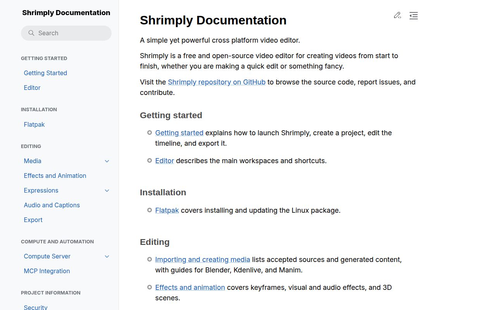Click the Getting started section heading
496x310 pixels.
(x=171, y=115)
